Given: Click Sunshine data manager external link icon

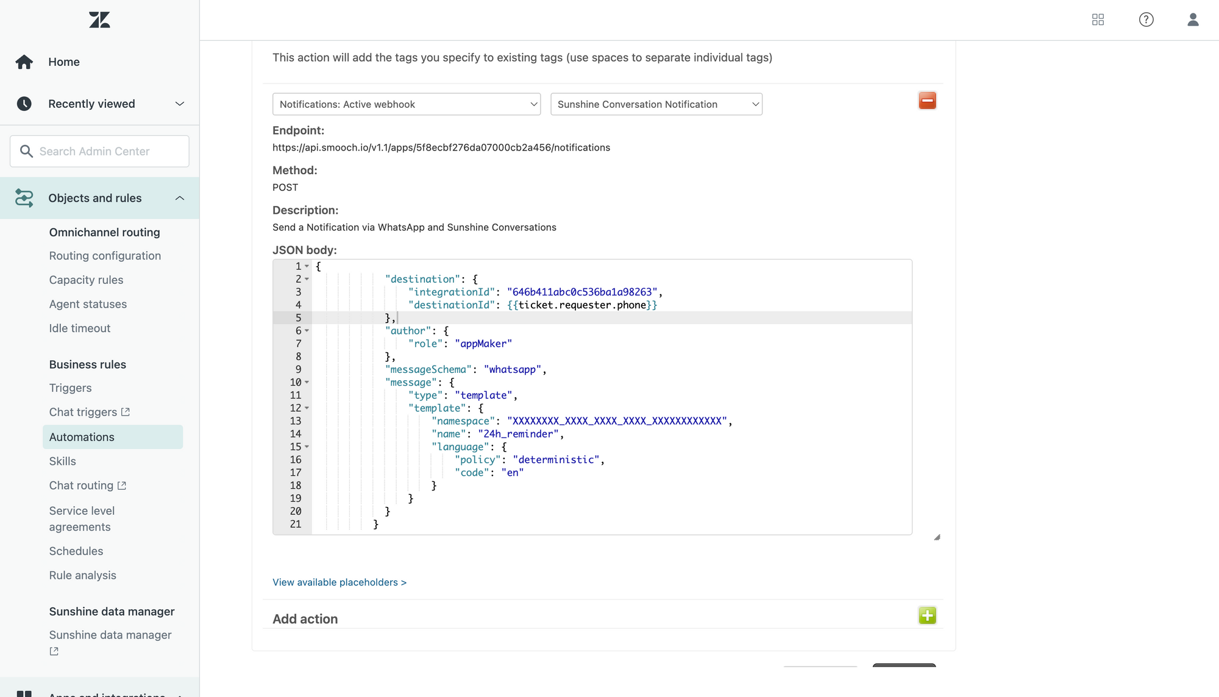Looking at the screenshot, I should point(54,651).
